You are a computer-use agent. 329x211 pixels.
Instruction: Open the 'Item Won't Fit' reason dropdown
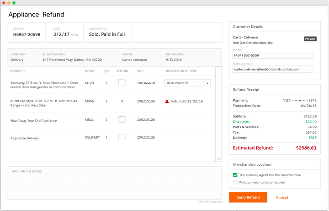click(188, 83)
